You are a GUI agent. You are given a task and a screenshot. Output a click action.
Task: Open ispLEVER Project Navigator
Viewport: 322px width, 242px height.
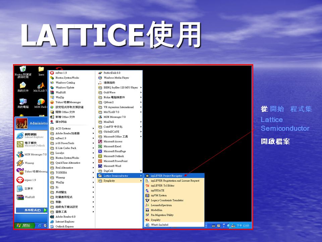tap(173, 176)
